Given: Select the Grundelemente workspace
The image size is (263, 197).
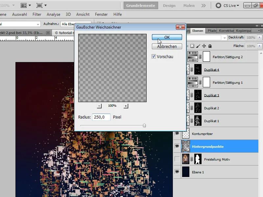Looking at the screenshot, I should coord(141,6).
